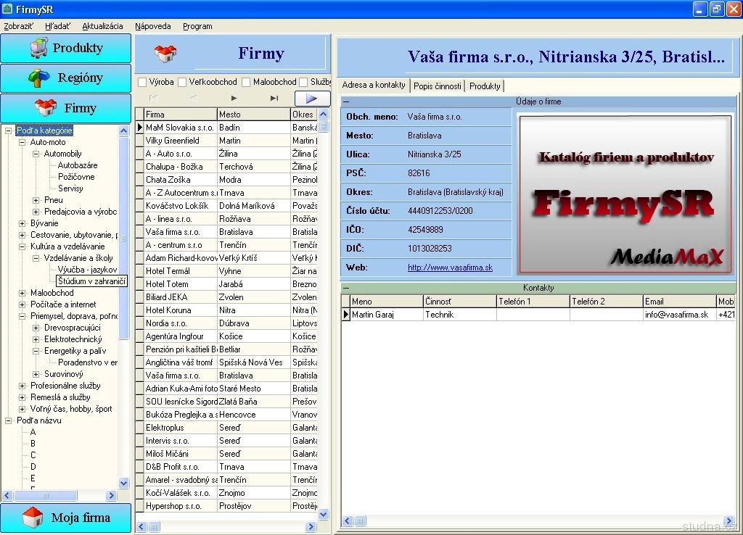This screenshot has width=743, height=535.
Task: Check the Maloobchod filter box
Action: (x=246, y=83)
